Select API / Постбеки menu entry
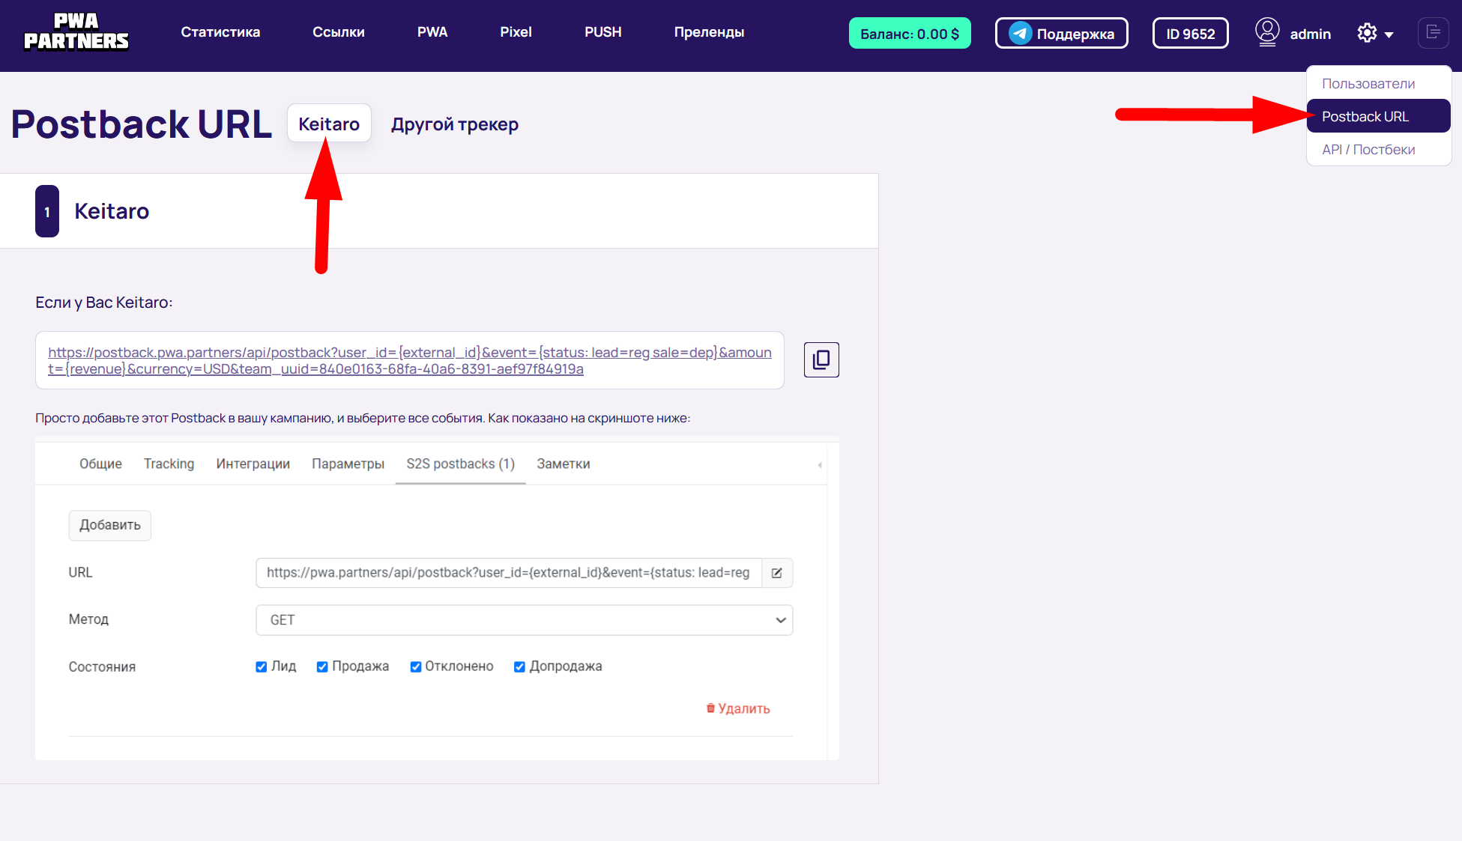Image resolution: width=1462 pixels, height=841 pixels. click(x=1368, y=149)
